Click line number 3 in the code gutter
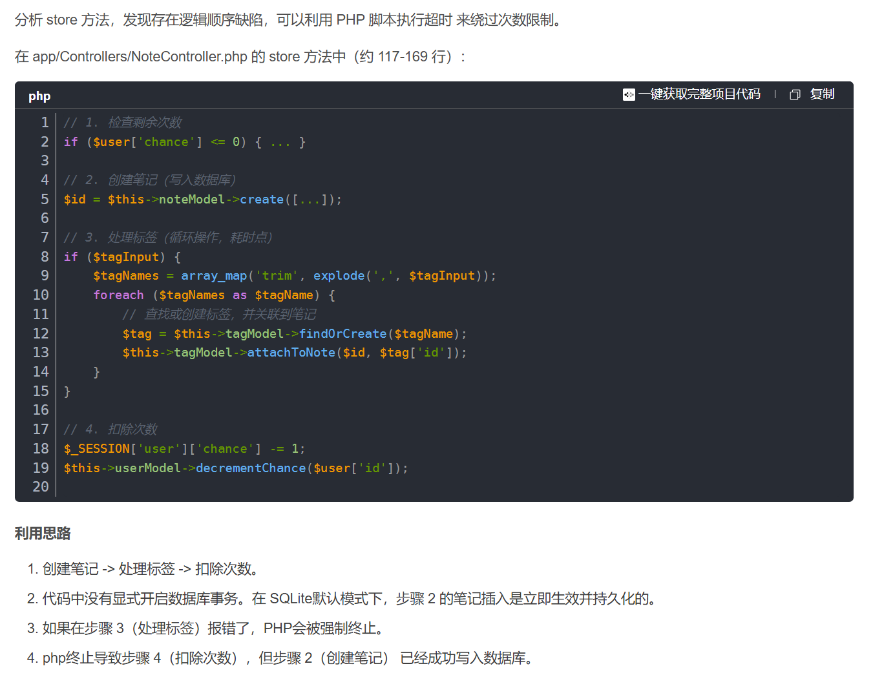Image resolution: width=873 pixels, height=686 pixels. [45, 161]
